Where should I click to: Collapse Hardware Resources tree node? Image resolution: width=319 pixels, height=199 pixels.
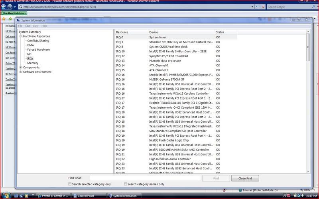point(21,36)
